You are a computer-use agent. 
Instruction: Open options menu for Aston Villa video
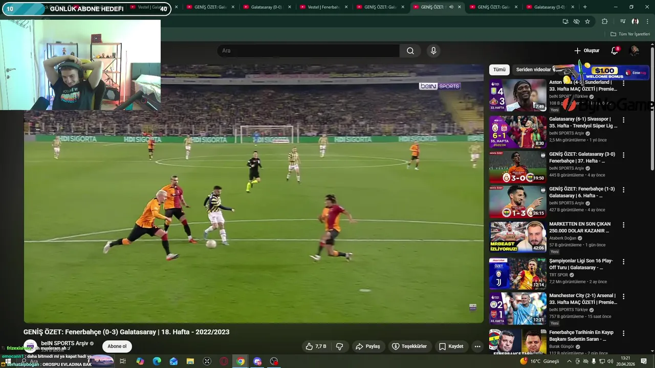pos(623,83)
